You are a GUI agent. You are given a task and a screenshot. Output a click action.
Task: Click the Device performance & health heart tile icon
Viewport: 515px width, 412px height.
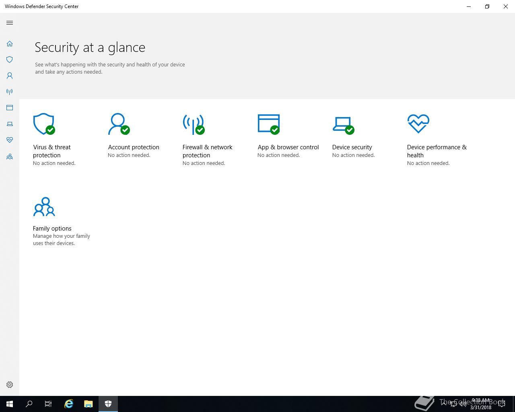[x=418, y=124]
